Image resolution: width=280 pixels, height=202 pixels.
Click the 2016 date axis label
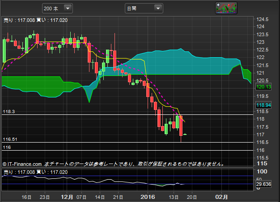148,197
